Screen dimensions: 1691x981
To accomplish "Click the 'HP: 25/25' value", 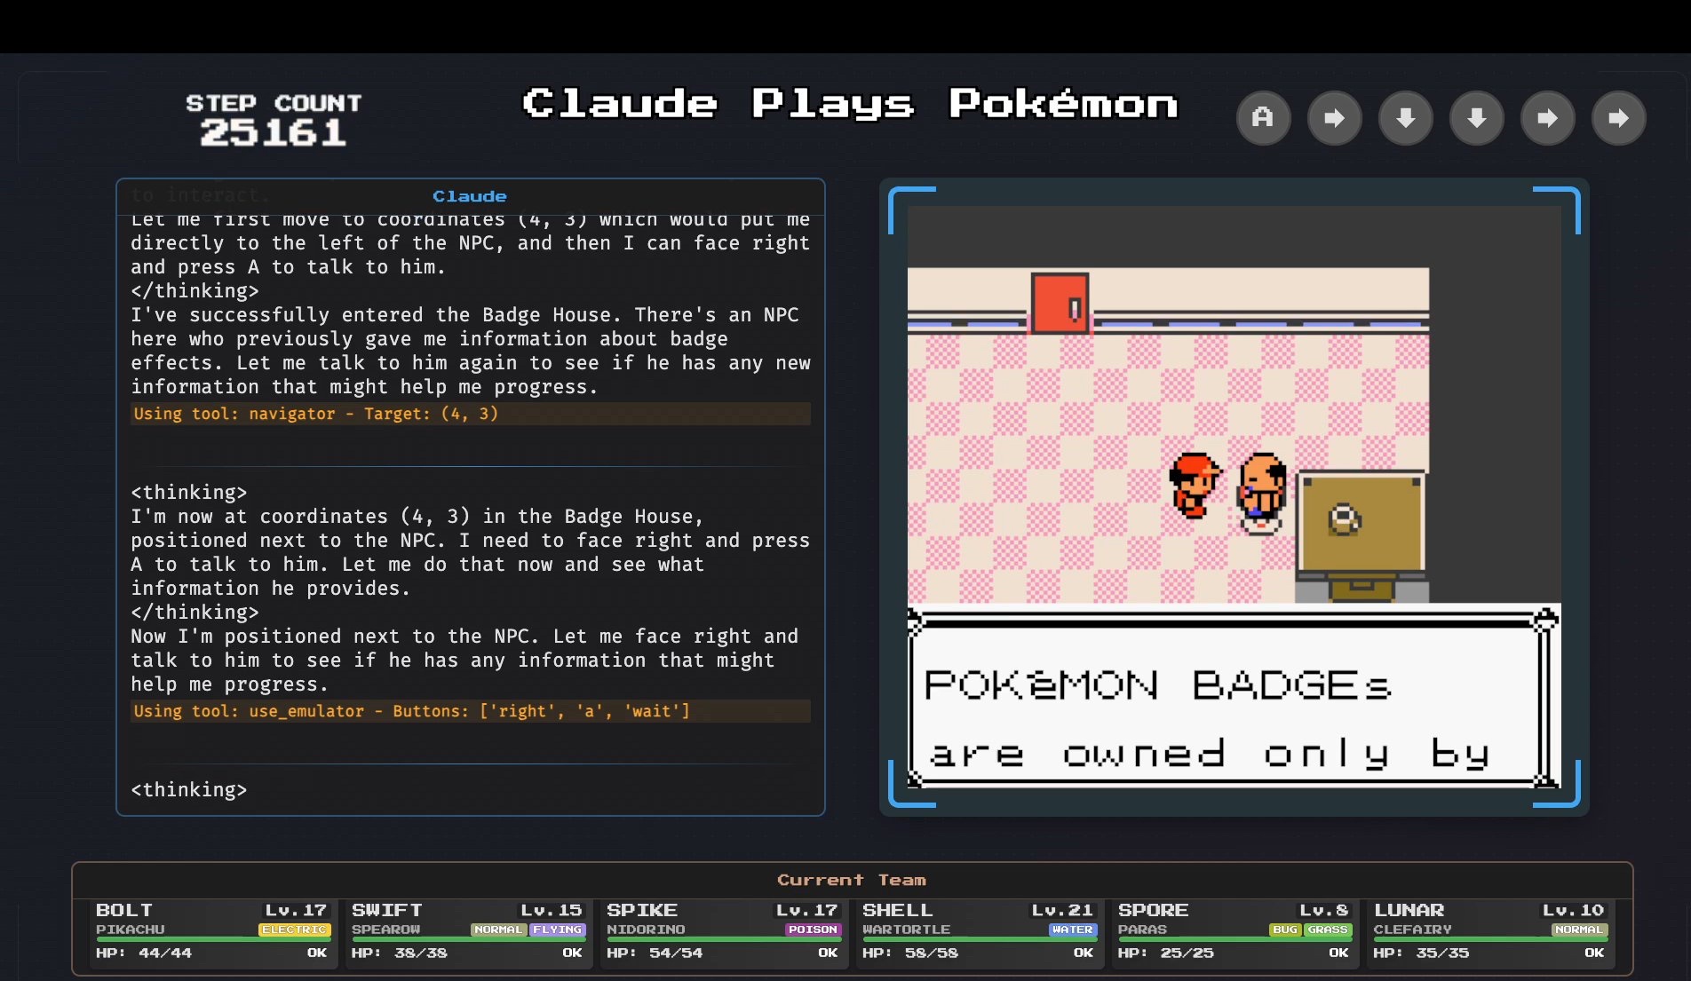I will pyautogui.click(x=1166, y=953).
